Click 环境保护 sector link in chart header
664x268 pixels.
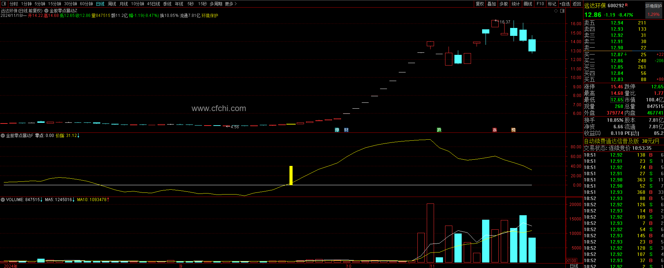(x=210, y=16)
